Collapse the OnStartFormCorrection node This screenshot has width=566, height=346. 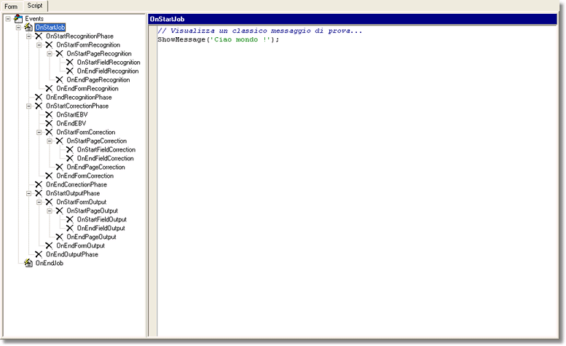pyautogui.click(x=39, y=133)
